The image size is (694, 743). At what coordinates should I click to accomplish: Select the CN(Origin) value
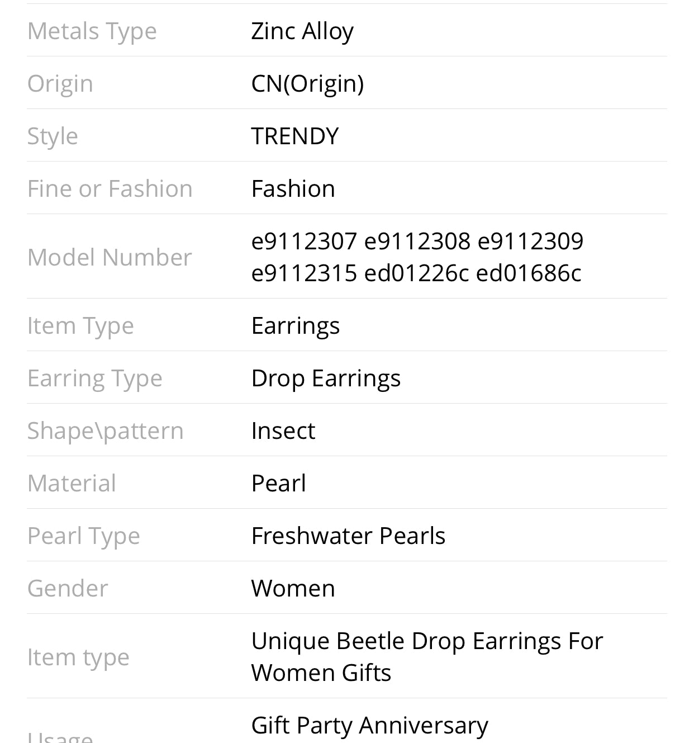coord(307,83)
